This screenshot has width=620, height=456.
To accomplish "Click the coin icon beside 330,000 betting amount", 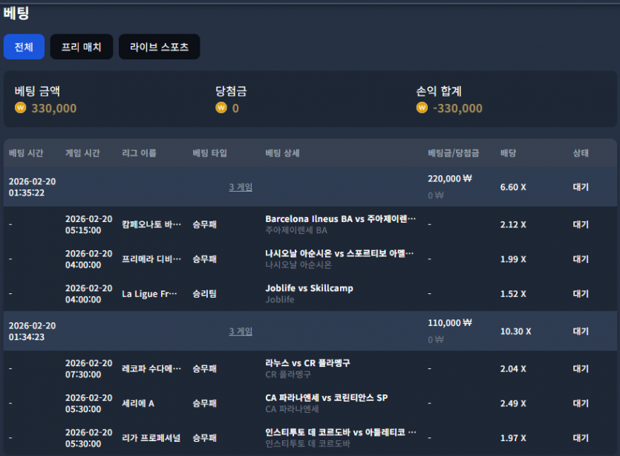I will [20, 108].
